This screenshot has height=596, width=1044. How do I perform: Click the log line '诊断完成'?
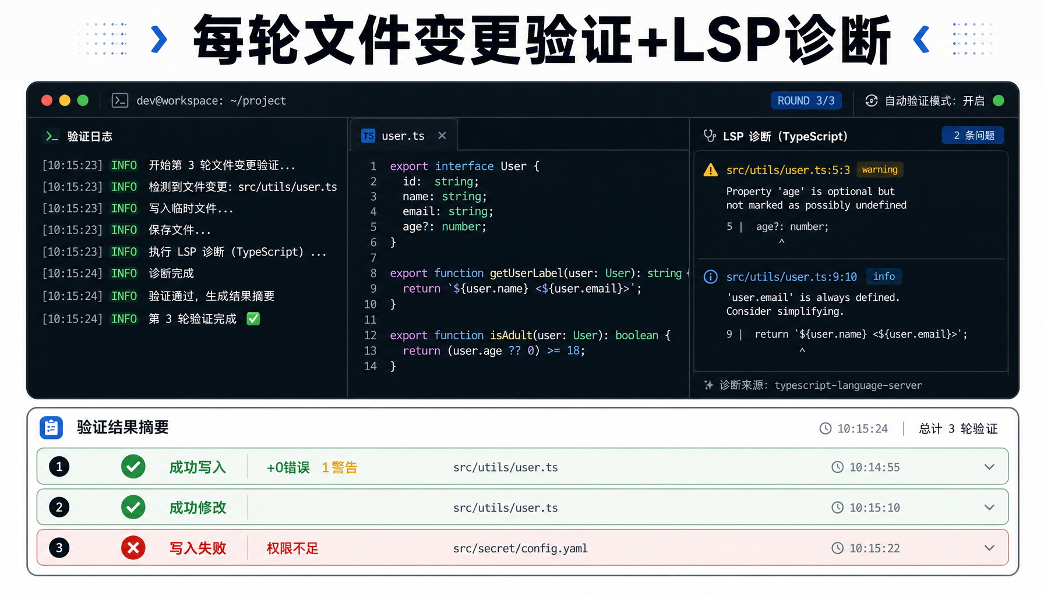tap(171, 274)
